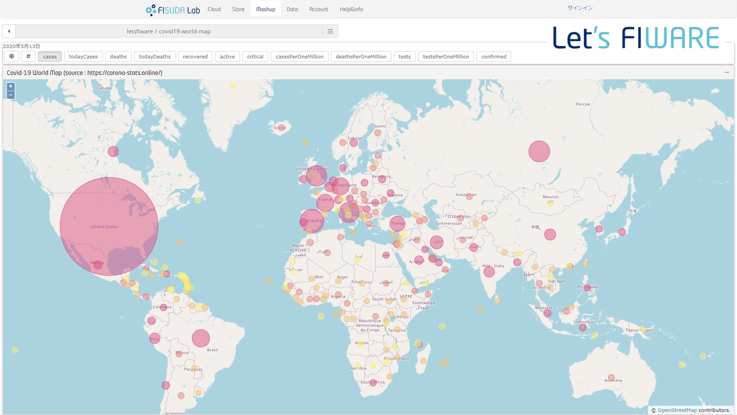Click the India case circle

pos(489,272)
